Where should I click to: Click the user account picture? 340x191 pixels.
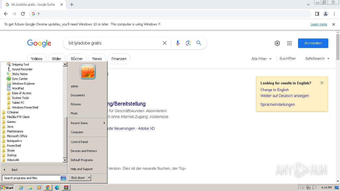coord(88,72)
